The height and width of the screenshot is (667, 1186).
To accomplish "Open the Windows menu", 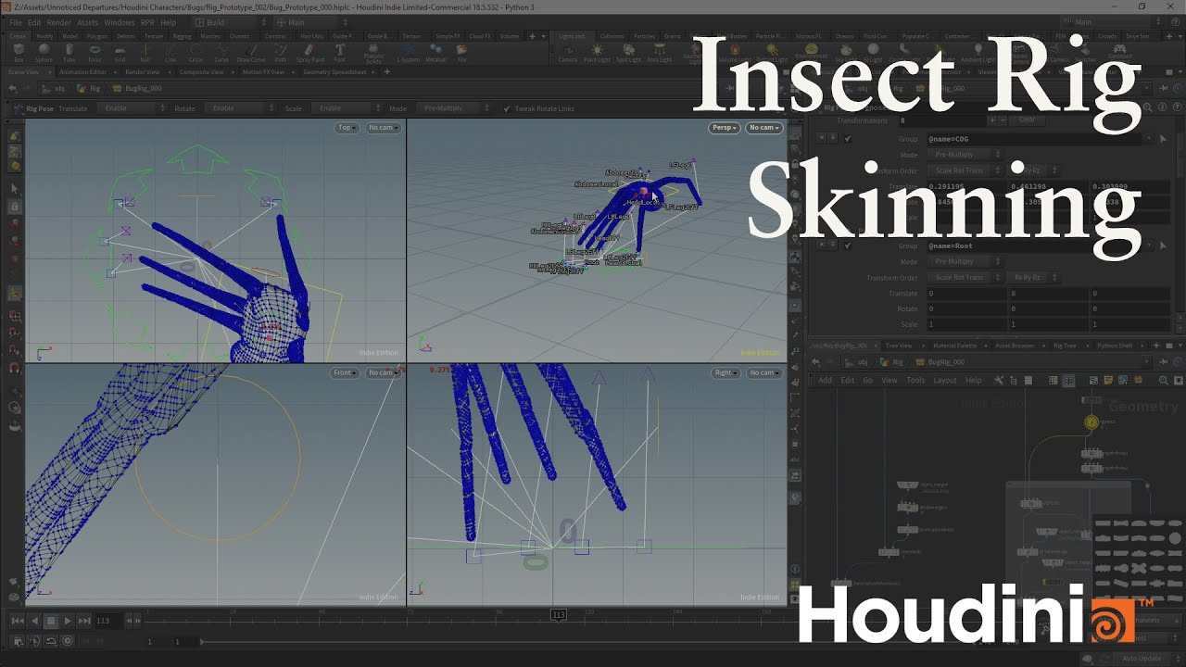I will tap(119, 22).
